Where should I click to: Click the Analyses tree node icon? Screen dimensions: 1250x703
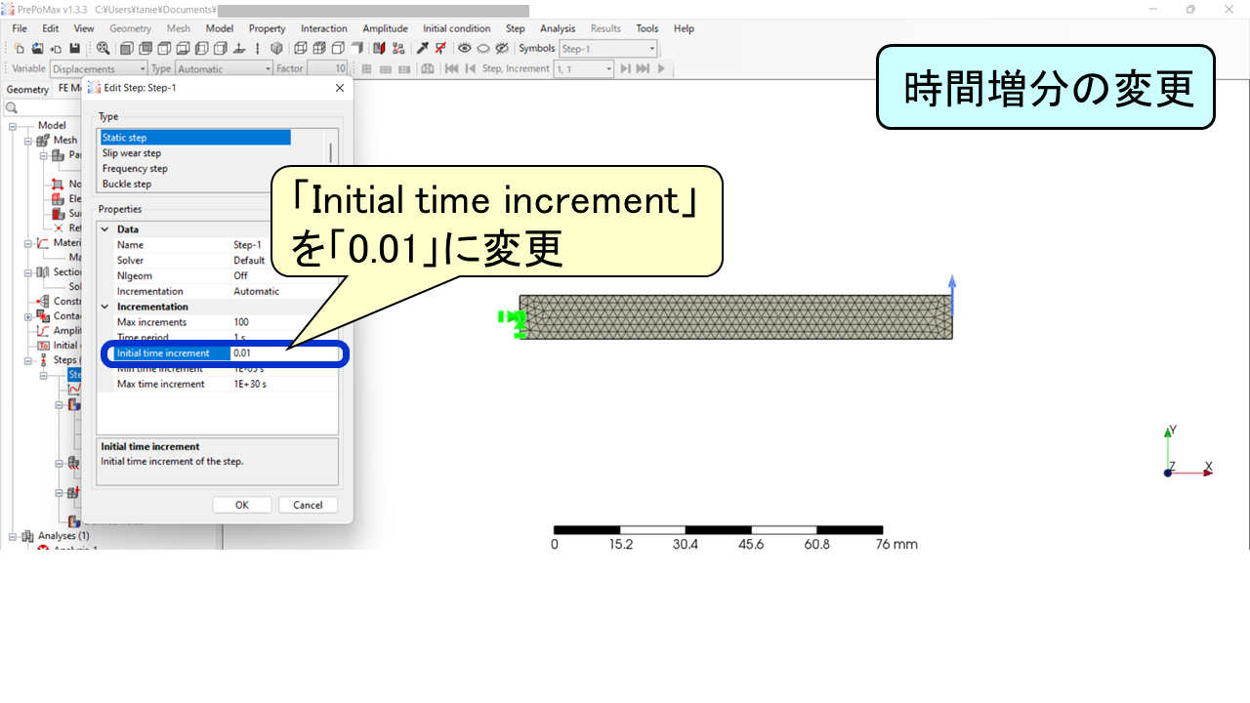27,535
